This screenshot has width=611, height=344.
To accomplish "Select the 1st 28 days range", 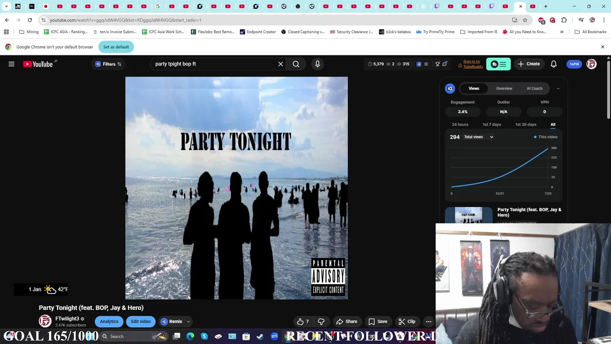I will click(x=526, y=125).
